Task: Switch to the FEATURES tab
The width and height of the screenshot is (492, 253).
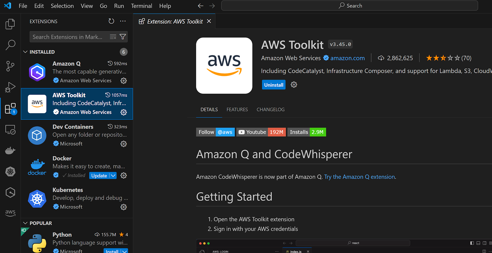Action: click(x=237, y=109)
